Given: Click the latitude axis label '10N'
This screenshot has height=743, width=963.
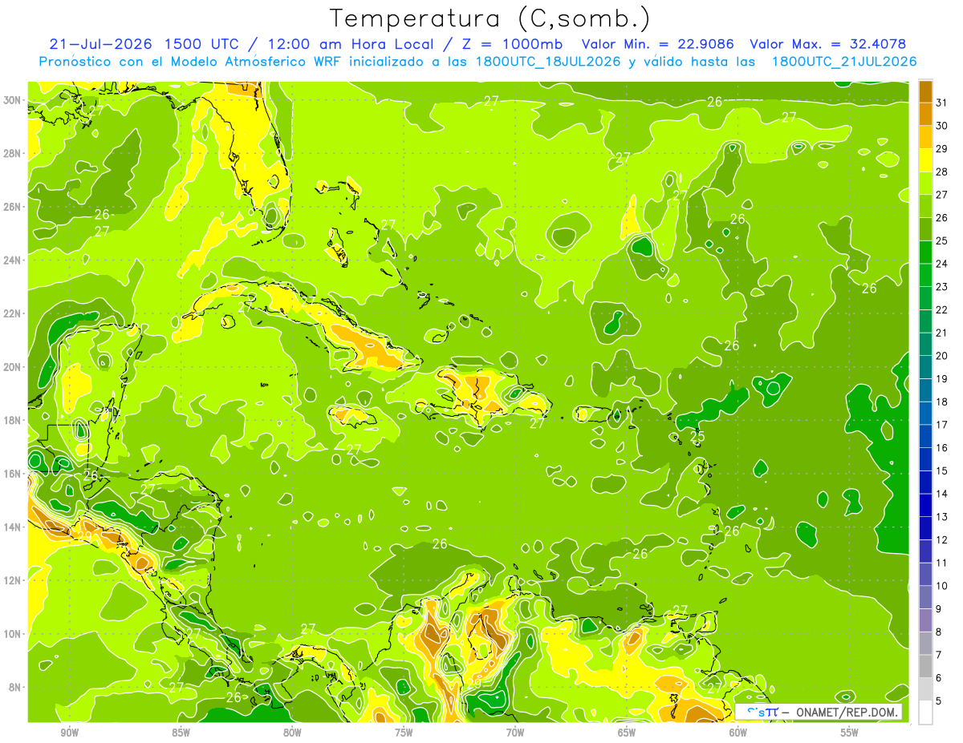Looking at the screenshot, I should [13, 633].
